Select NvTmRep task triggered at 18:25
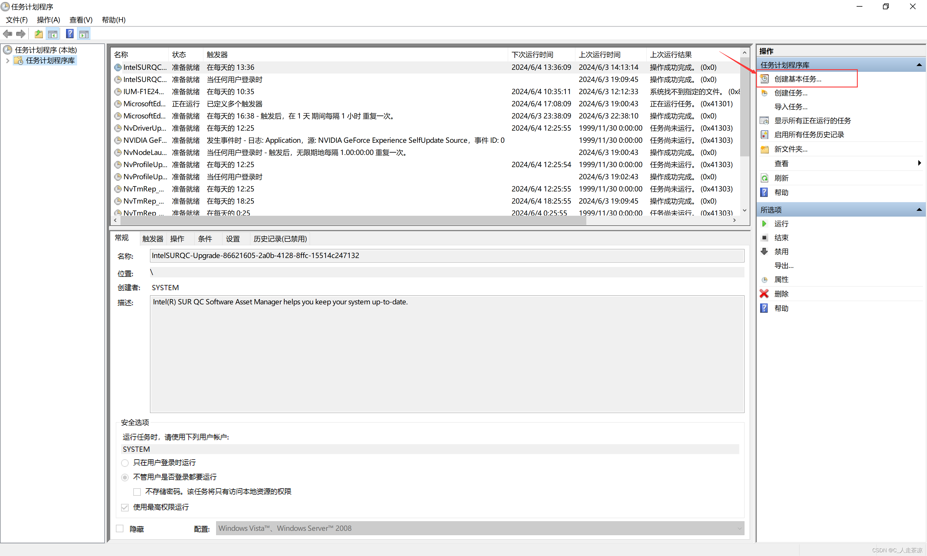The image size is (927, 556). (x=425, y=201)
